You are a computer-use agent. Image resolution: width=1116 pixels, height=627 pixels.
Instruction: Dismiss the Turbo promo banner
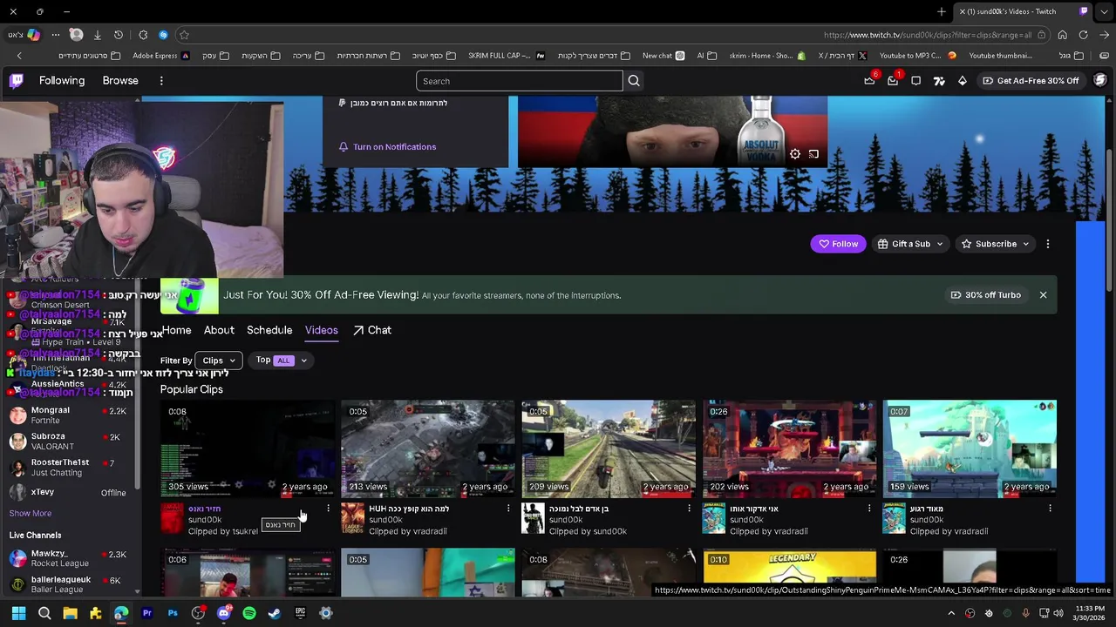[1043, 295]
